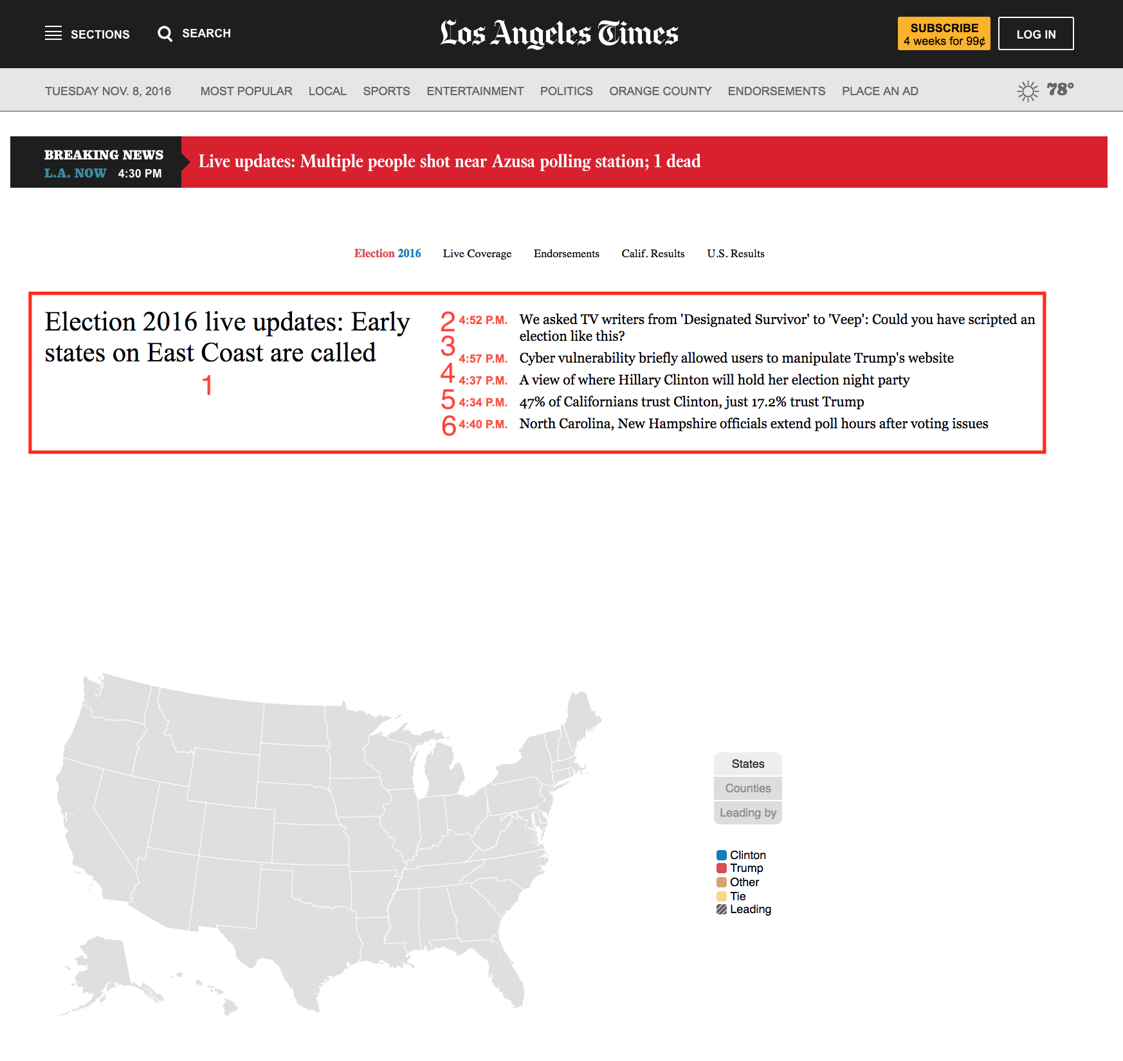Image resolution: width=1123 pixels, height=1061 pixels.
Task: Click the Search magnifying glass icon
Action: click(165, 33)
